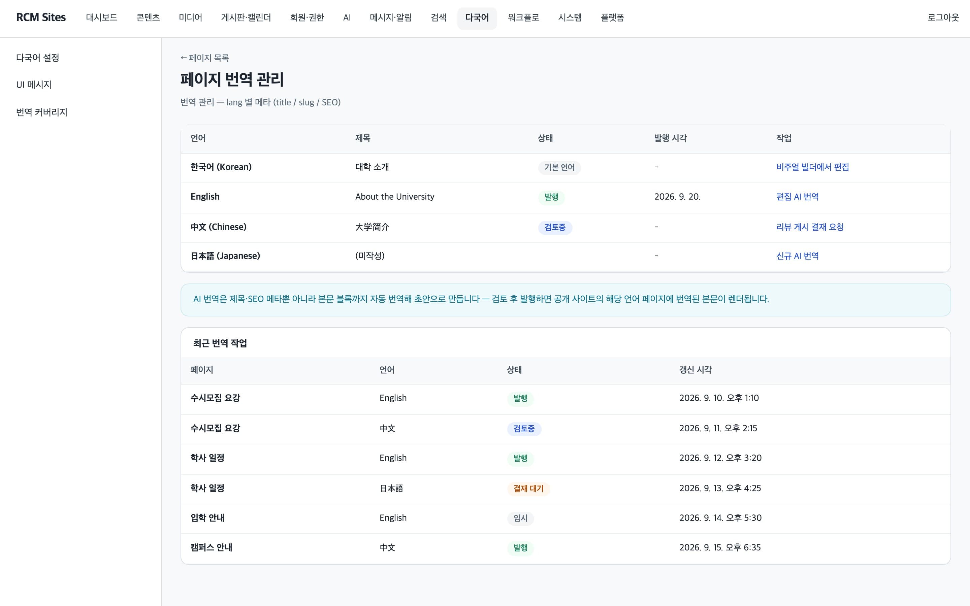This screenshot has width=970, height=606.
Task: Open 회원·권한 in the top navigation
Action: [x=307, y=18]
